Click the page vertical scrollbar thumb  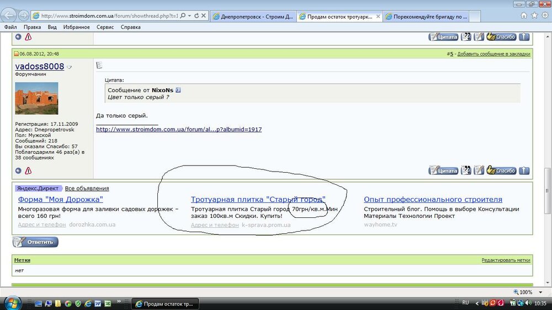click(547, 191)
